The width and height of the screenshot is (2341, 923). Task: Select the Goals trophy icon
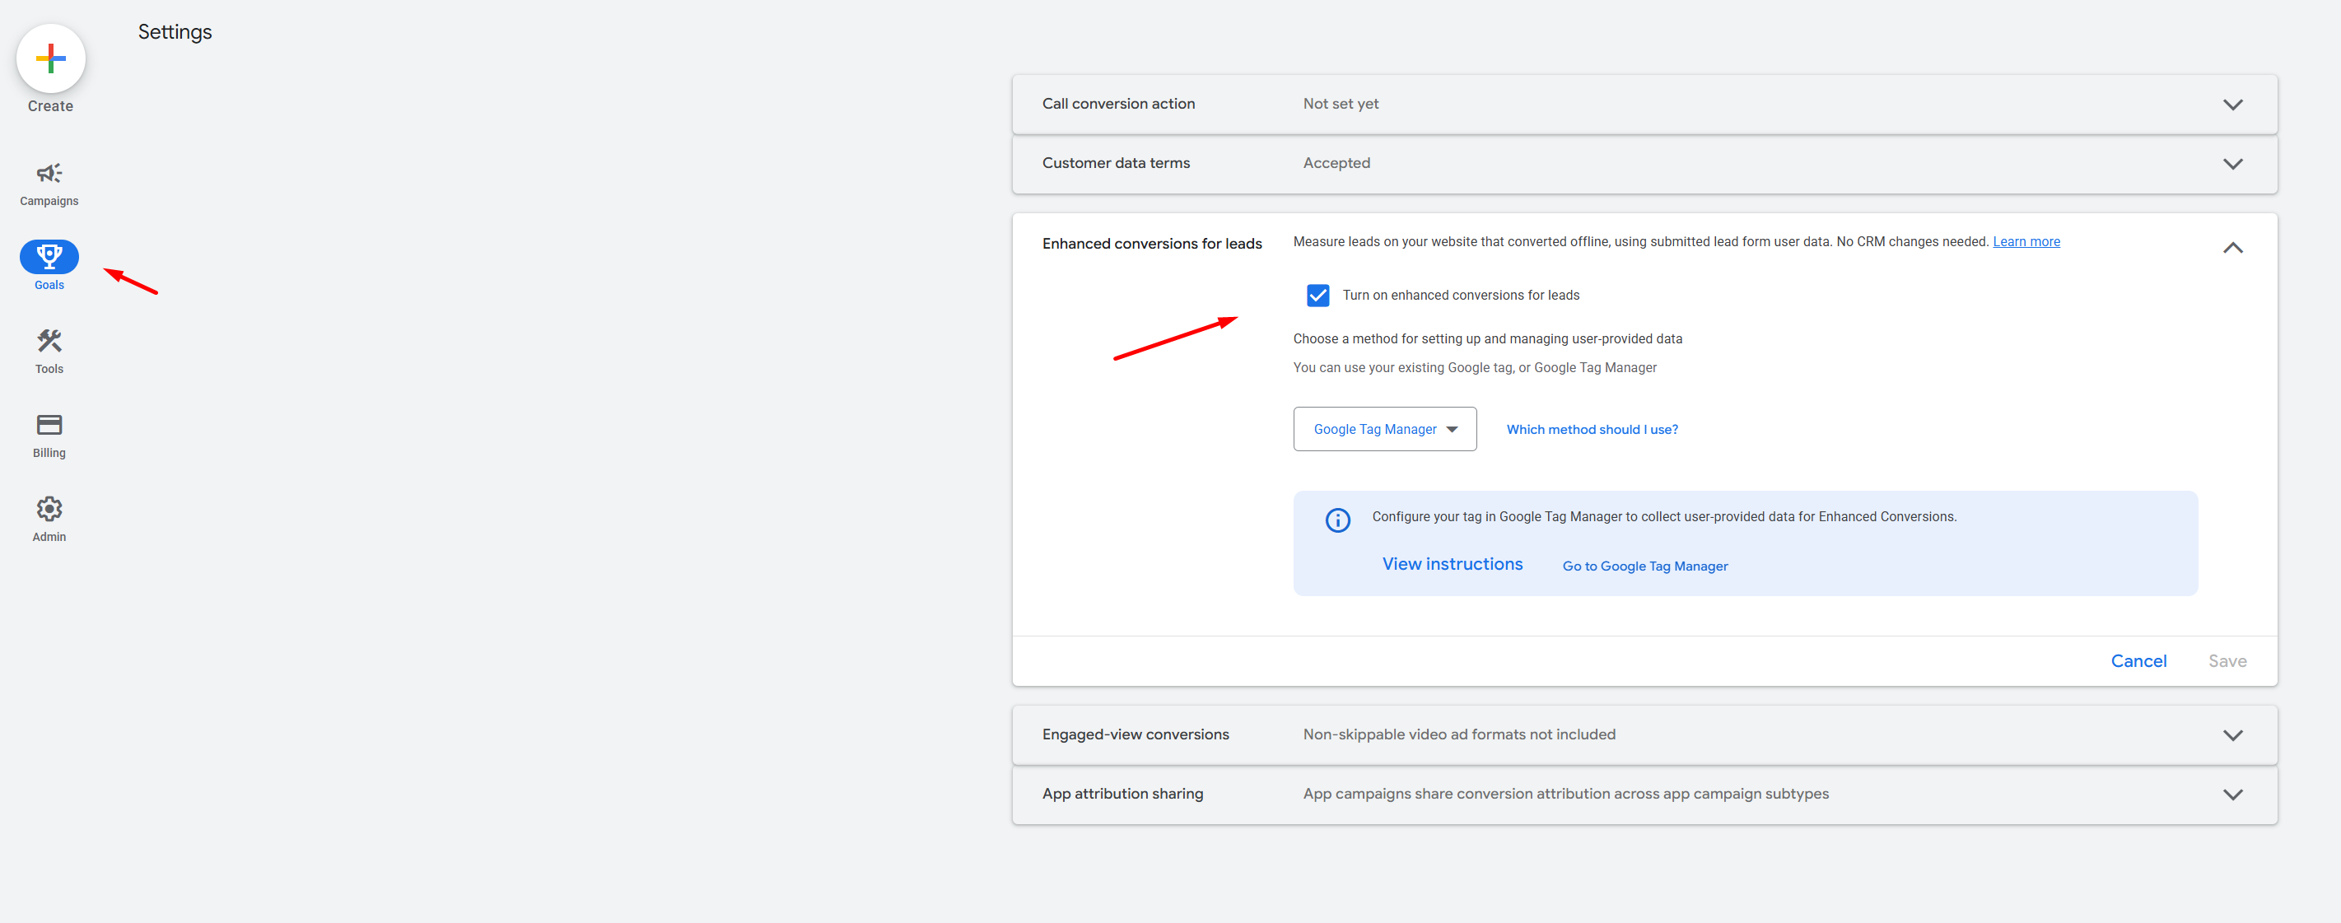tap(49, 257)
